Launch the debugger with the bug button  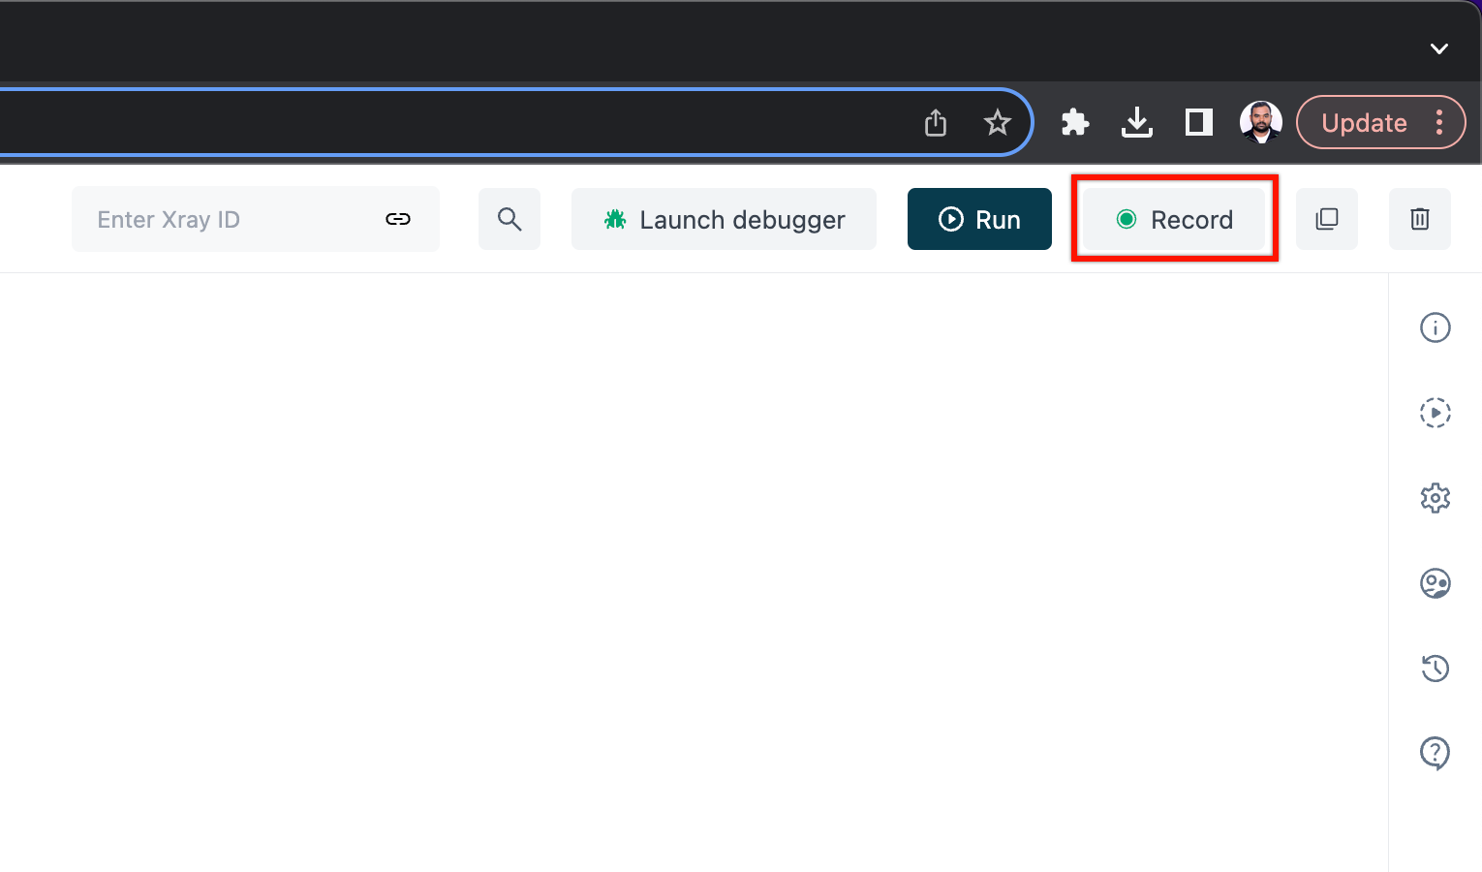pyautogui.click(x=724, y=219)
